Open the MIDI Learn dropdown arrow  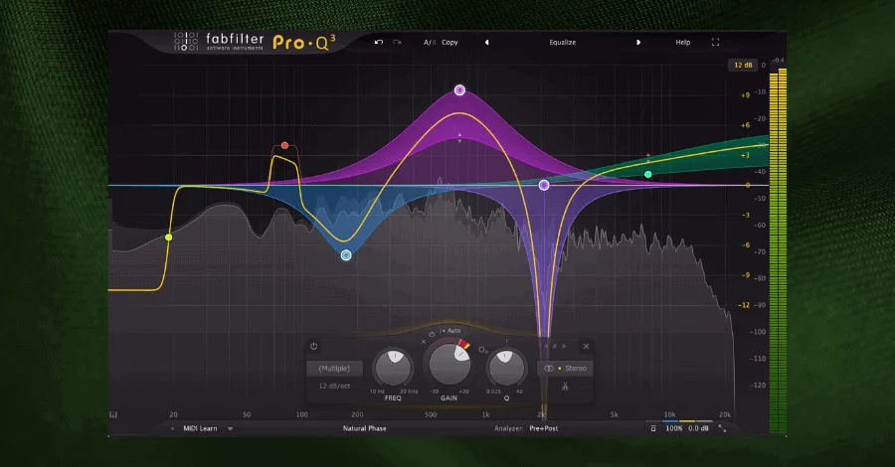pyautogui.click(x=230, y=428)
